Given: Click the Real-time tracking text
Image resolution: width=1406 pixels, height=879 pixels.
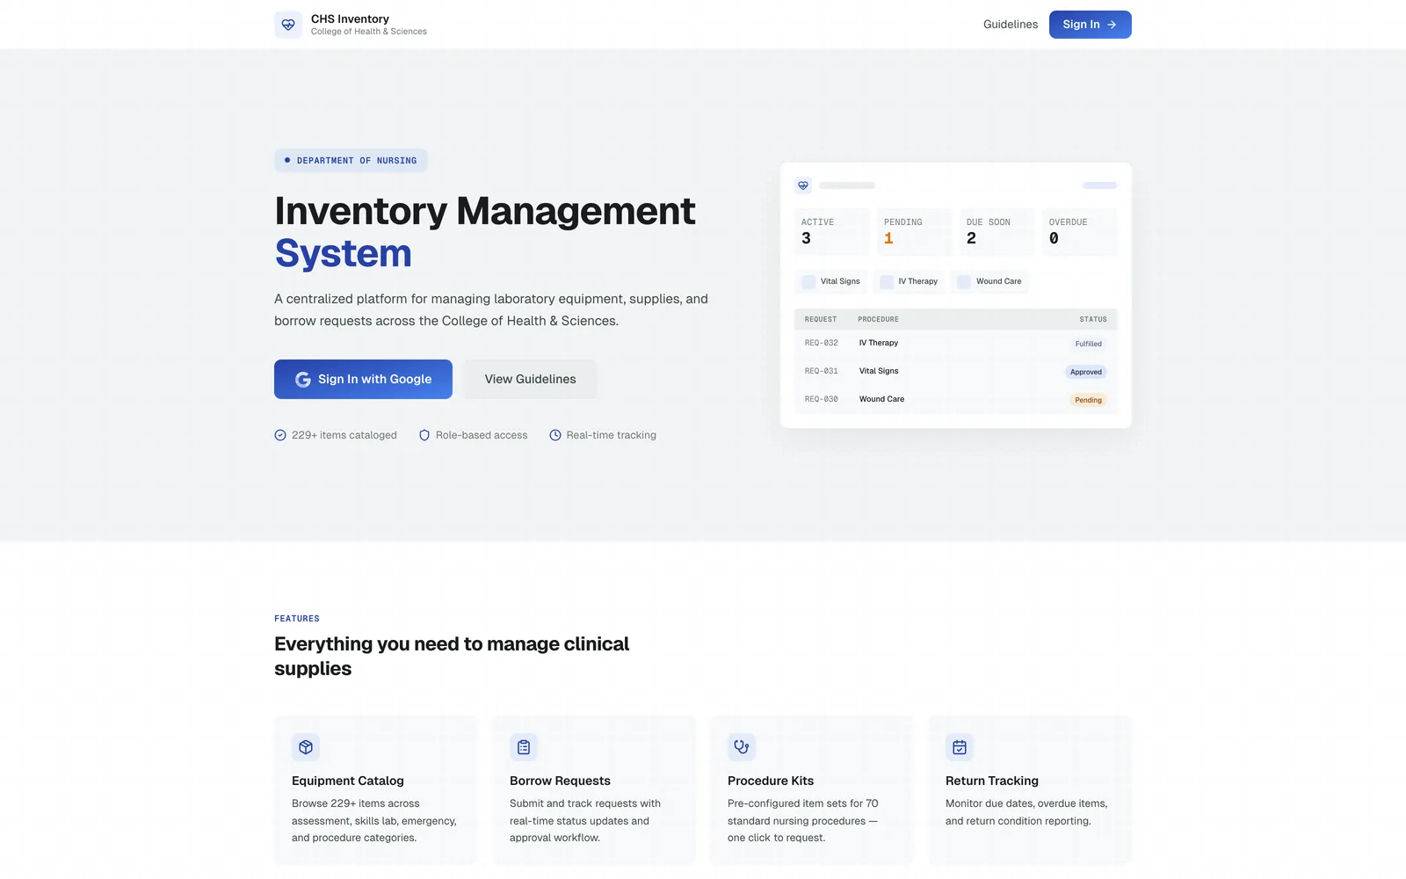Looking at the screenshot, I should 612,435.
